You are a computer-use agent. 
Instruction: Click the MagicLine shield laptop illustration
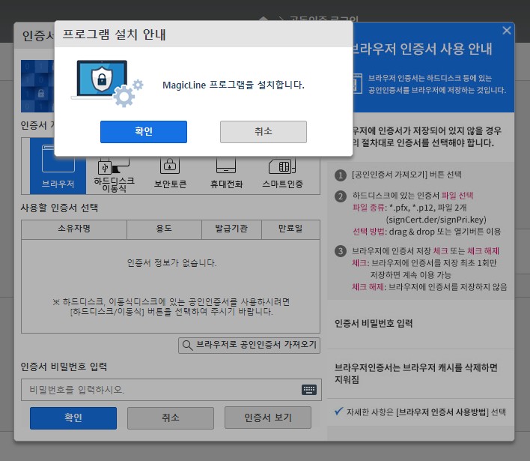click(x=107, y=83)
